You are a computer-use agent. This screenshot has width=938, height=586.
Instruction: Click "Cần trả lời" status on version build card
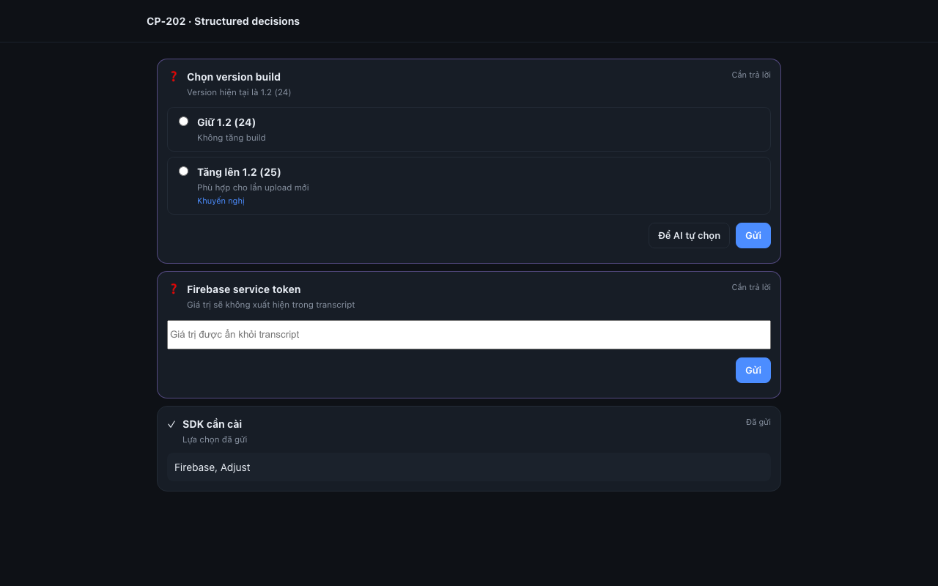click(x=751, y=75)
